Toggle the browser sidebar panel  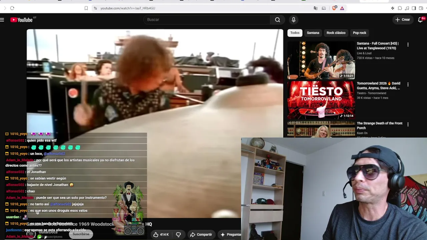coord(414,8)
